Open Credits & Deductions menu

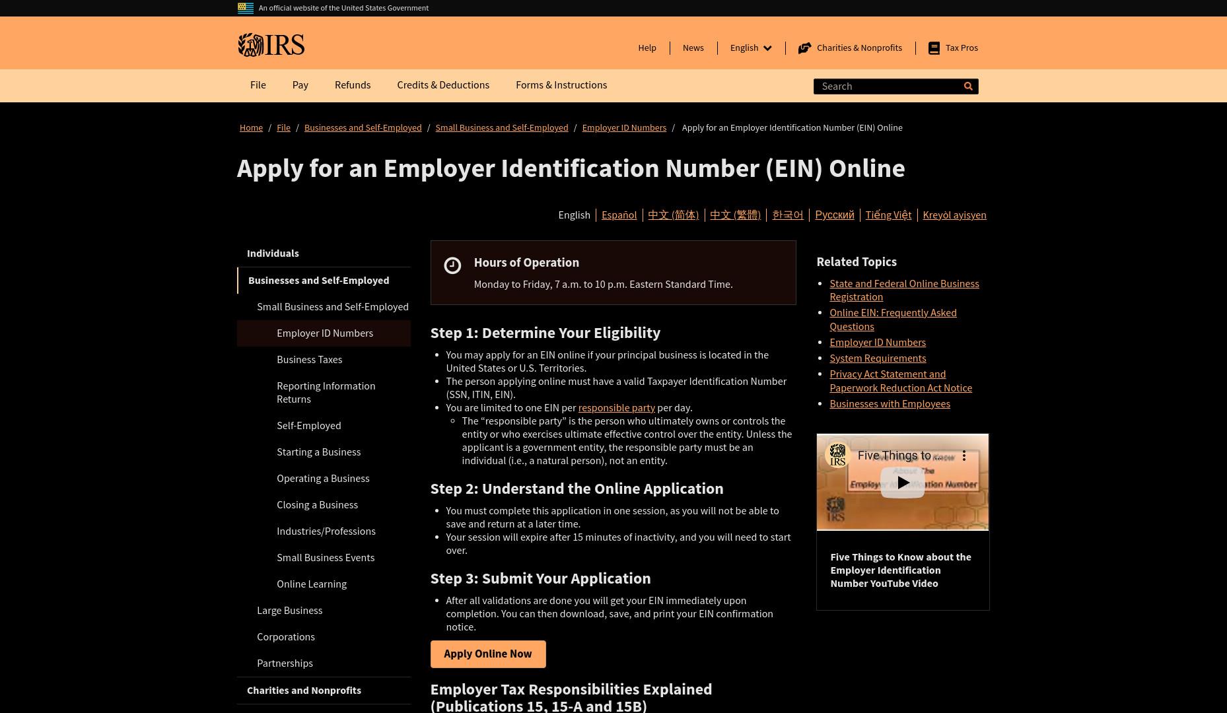(443, 85)
